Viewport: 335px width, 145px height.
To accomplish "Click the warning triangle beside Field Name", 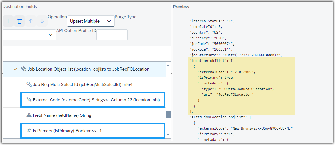I will click(x=29, y=115).
